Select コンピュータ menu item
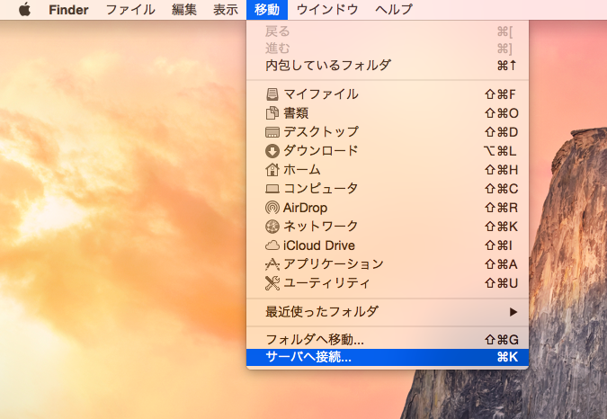This screenshot has width=607, height=419. click(388, 189)
